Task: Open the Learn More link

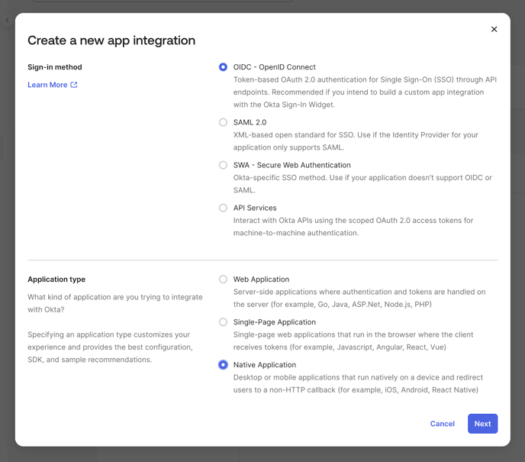Action: (x=47, y=85)
